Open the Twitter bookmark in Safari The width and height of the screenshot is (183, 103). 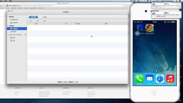7,8
